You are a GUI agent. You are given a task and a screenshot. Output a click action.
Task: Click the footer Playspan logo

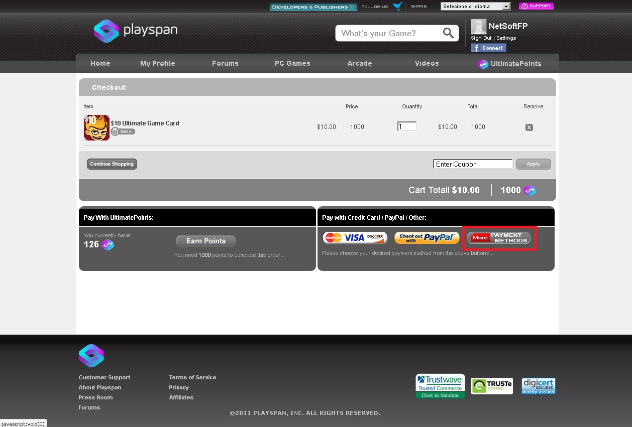click(91, 356)
